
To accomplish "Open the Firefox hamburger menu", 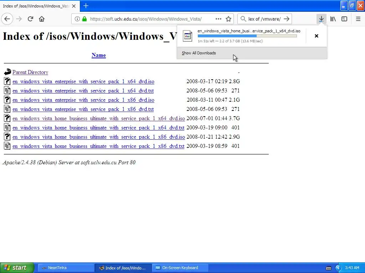I will point(358,19).
